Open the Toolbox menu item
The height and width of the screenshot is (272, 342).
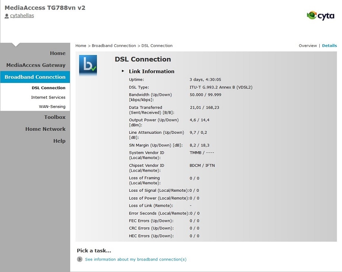[55, 117]
